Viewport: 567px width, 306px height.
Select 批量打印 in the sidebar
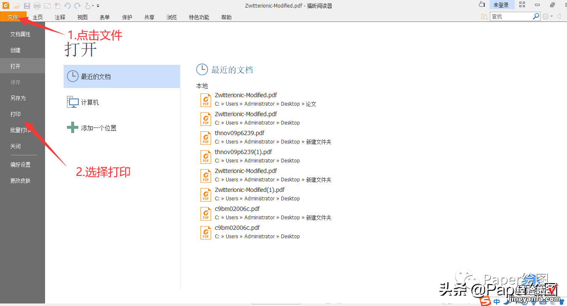point(22,130)
